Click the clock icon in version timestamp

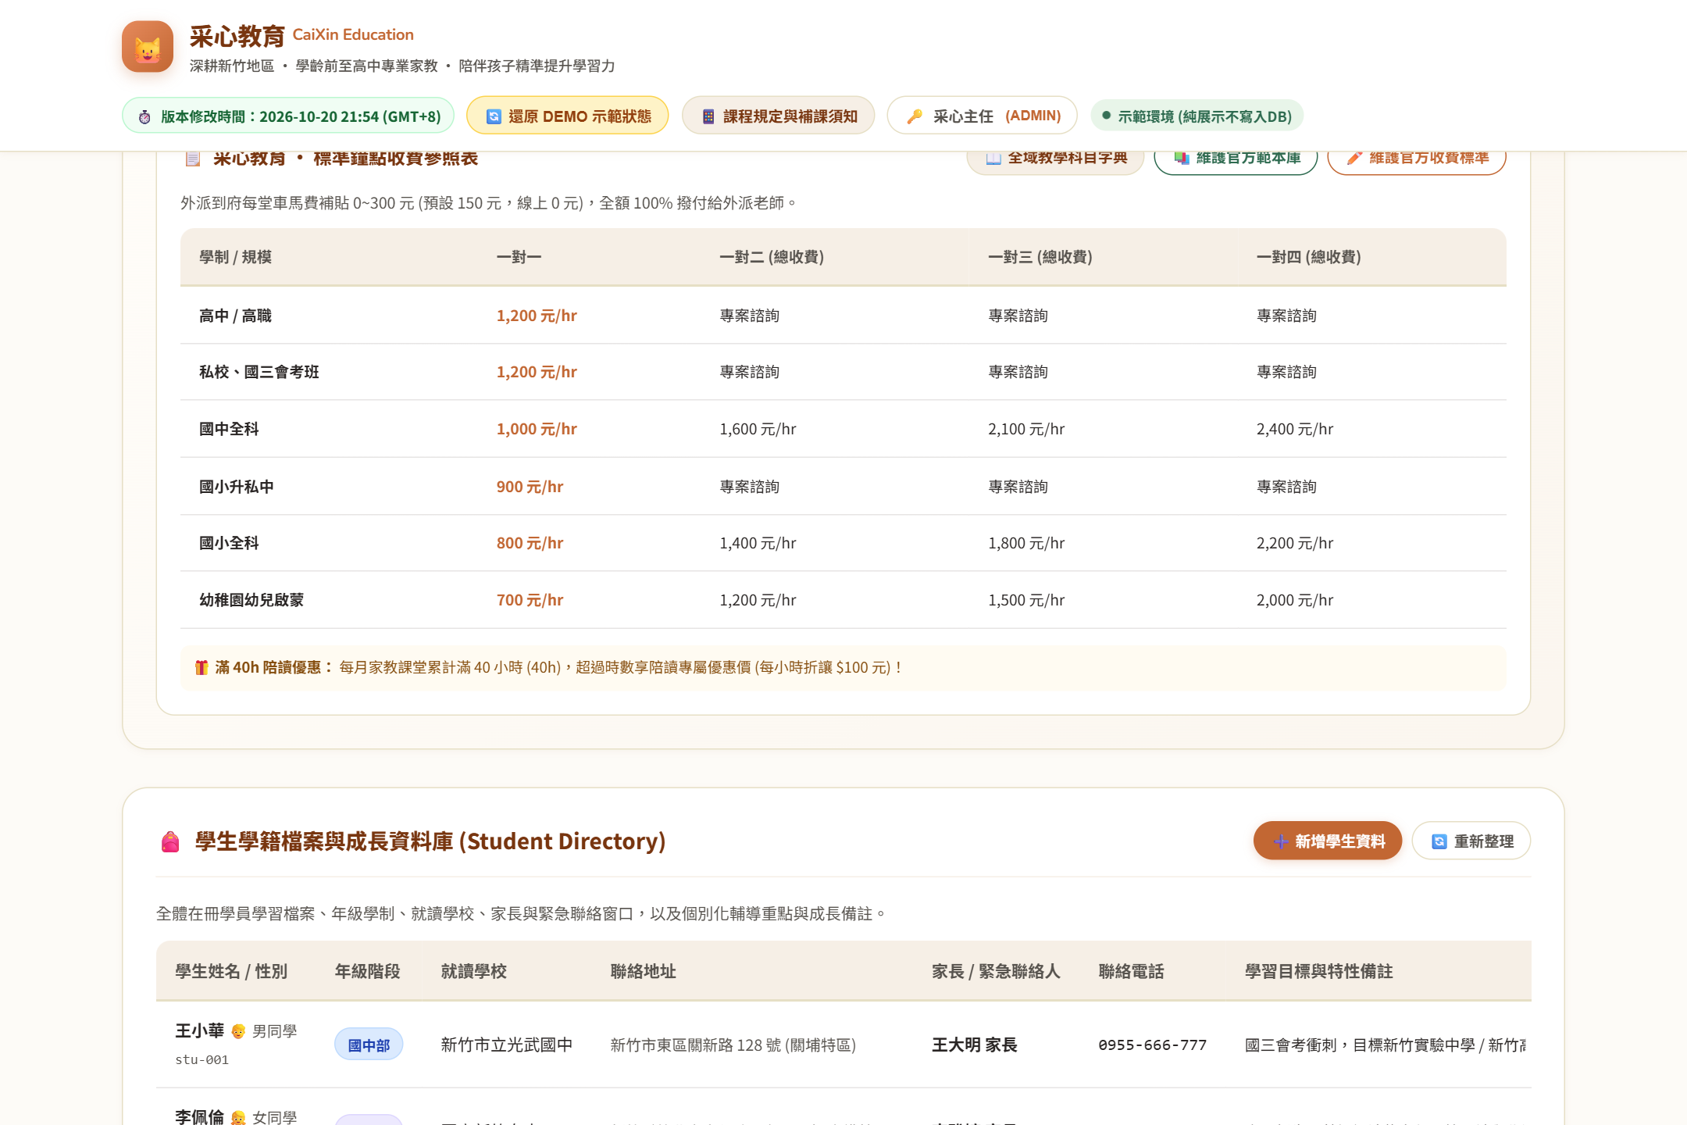pyautogui.click(x=144, y=117)
